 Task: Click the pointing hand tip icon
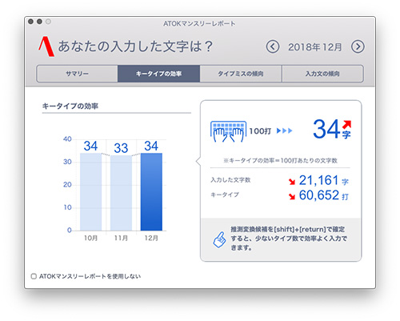(x=219, y=239)
